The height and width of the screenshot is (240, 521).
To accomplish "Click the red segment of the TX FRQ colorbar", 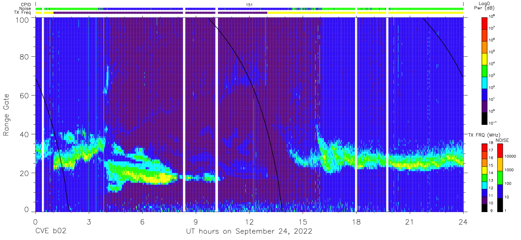I will coord(485,147).
